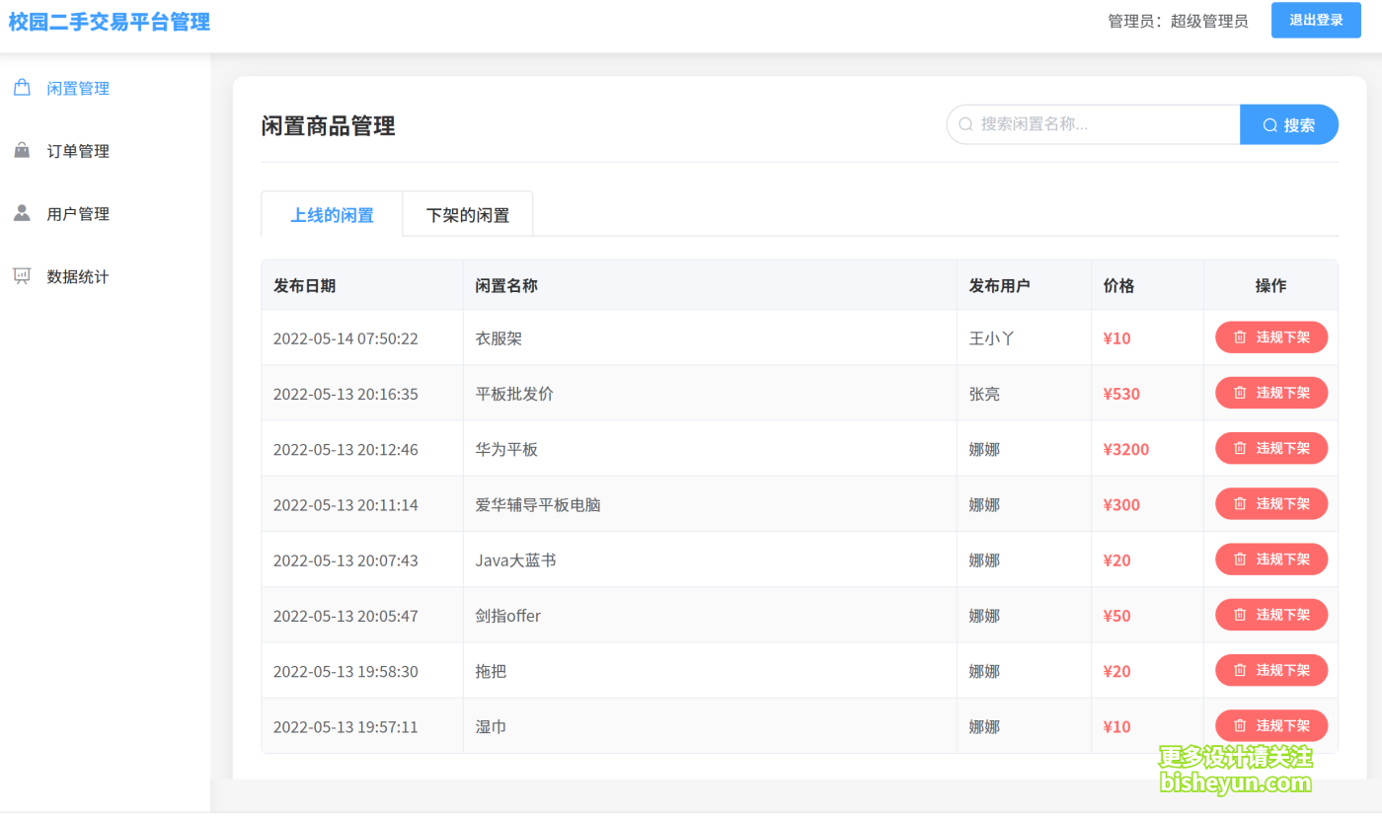
Task: Click the 爱华辅导平板电脑 item name
Action: tap(538, 504)
